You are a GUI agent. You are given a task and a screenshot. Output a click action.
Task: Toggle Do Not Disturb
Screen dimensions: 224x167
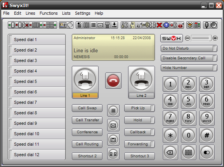point(189,48)
